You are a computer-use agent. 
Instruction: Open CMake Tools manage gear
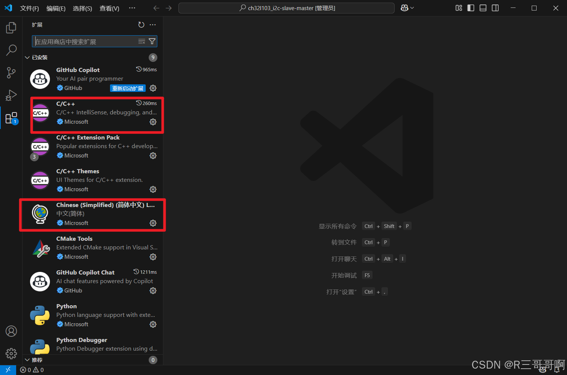point(153,257)
